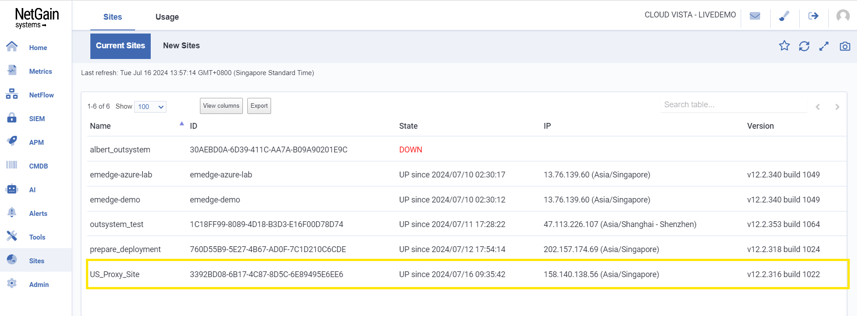Open the SIEM menu item

coord(37,119)
